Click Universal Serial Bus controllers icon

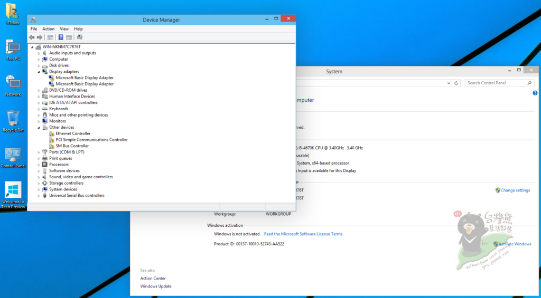click(45, 196)
